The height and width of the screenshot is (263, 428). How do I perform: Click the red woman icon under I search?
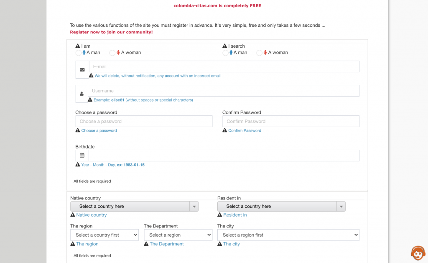[265, 52]
